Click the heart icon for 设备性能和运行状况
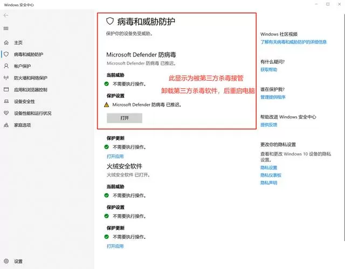This screenshot has height=269, width=345. tap(6, 113)
